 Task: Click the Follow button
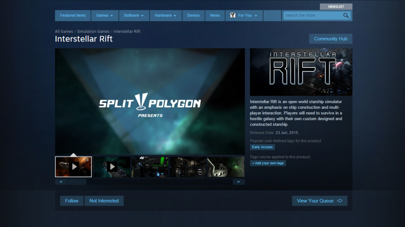[x=72, y=201]
